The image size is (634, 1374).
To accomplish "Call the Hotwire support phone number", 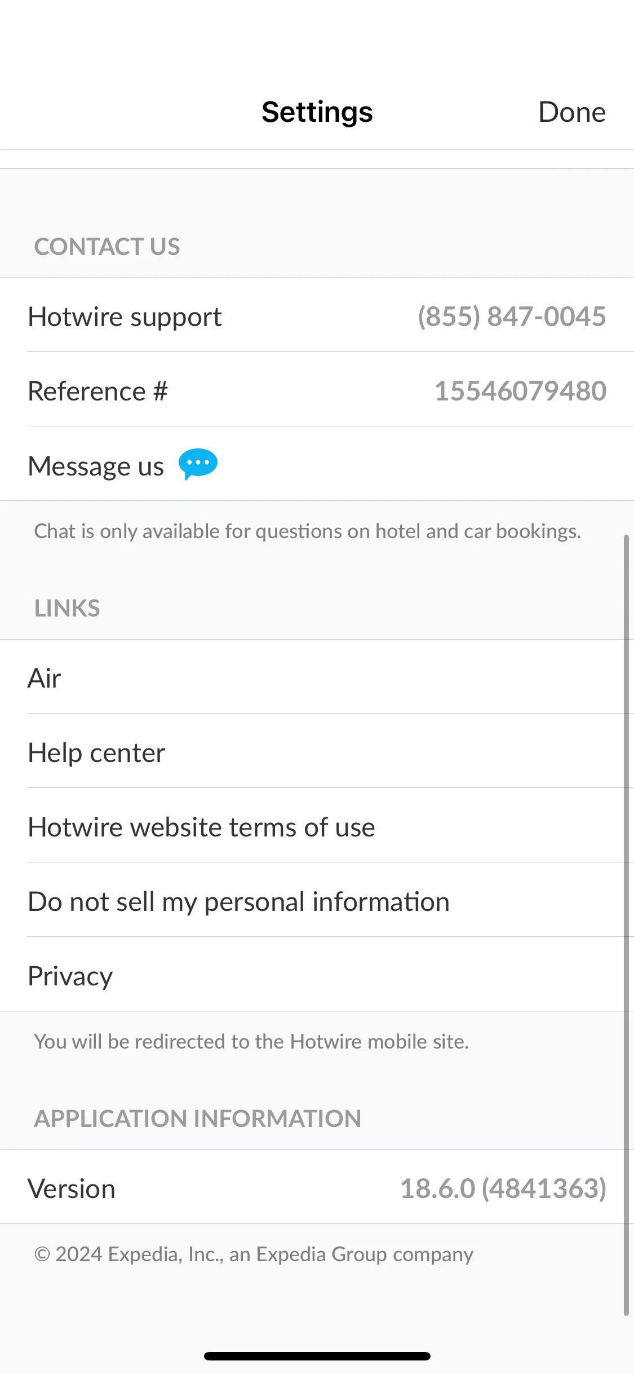I will (x=512, y=316).
